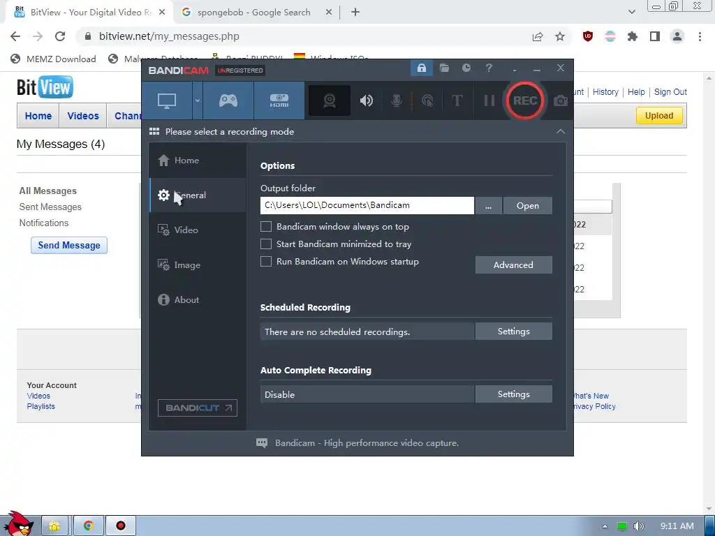Viewport: 715px width, 536px height.
Task: Open Bandicam from the taskbar
Action: tap(120, 526)
